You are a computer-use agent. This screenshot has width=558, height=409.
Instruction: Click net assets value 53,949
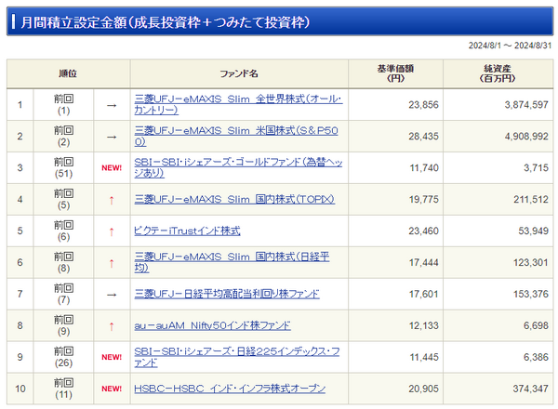pyautogui.click(x=533, y=231)
